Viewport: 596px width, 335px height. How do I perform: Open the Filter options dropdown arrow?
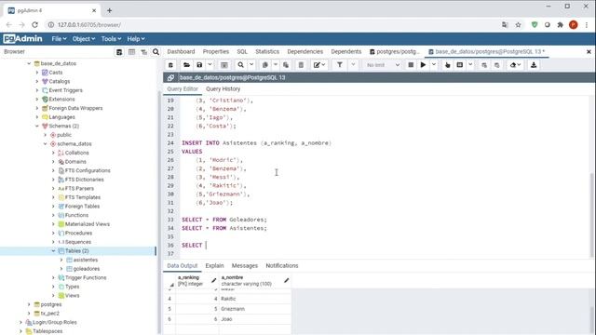click(353, 65)
